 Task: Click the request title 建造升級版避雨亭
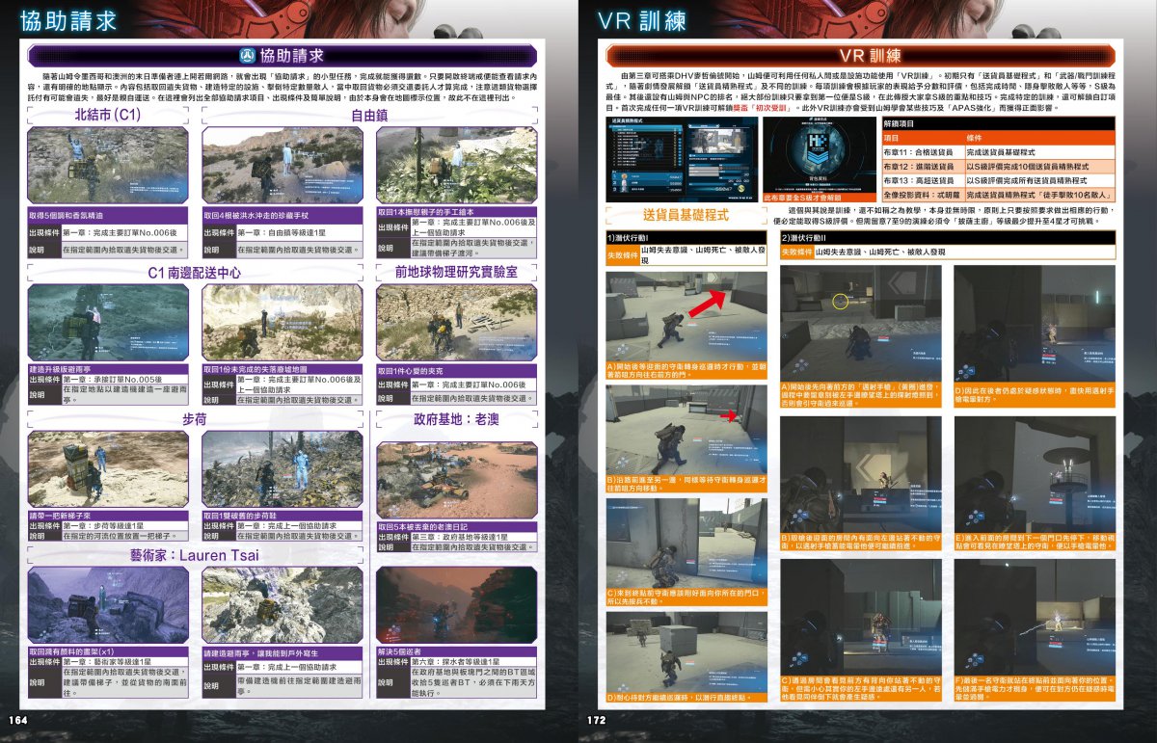pyautogui.click(x=62, y=369)
